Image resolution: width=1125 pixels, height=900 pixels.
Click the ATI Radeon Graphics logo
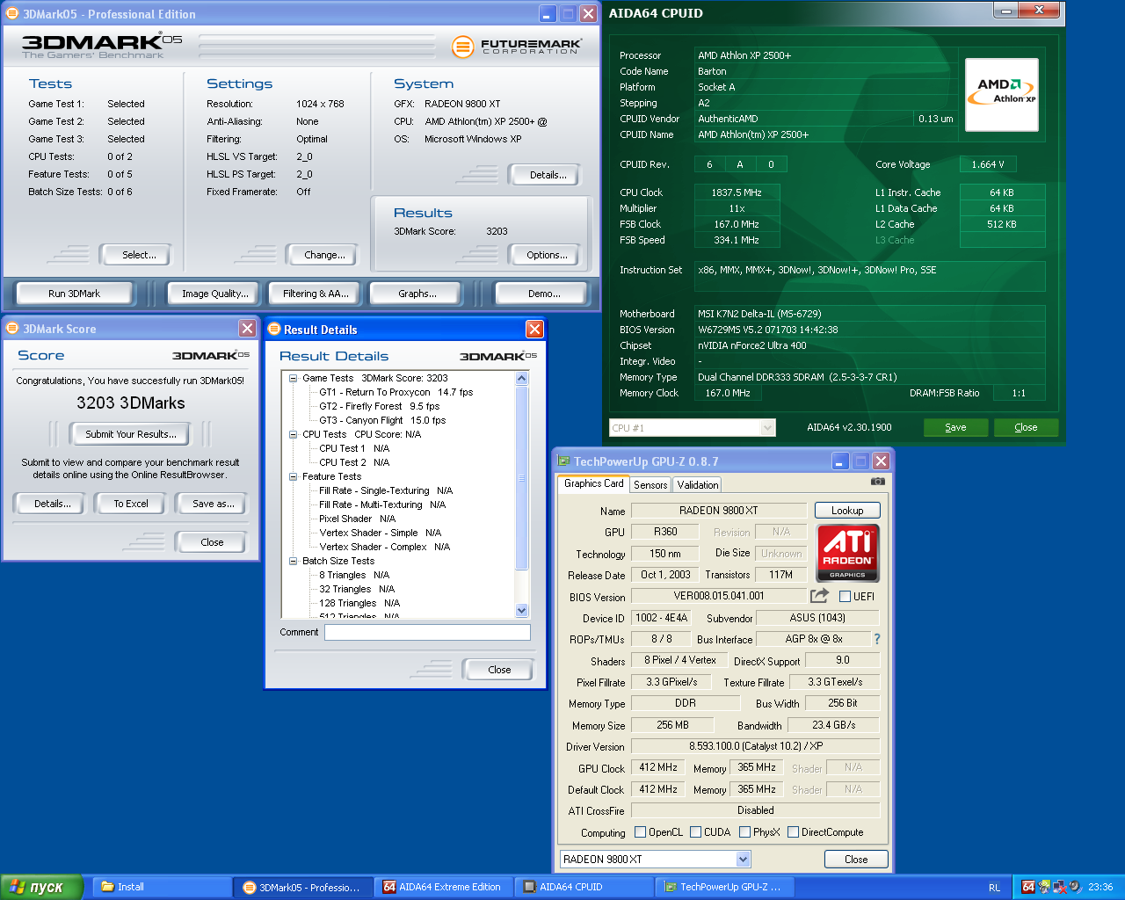847,553
